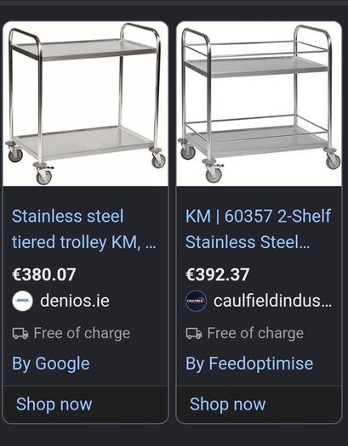Click 'Free of charge' text on denios.ie card
348x446 pixels.
[x=82, y=333]
